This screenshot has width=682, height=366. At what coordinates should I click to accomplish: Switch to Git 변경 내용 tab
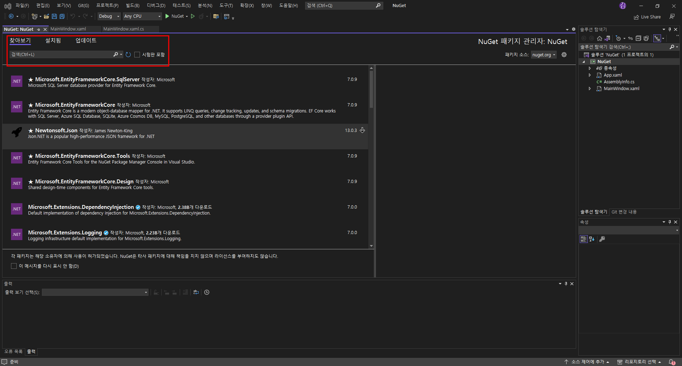click(x=624, y=212)
